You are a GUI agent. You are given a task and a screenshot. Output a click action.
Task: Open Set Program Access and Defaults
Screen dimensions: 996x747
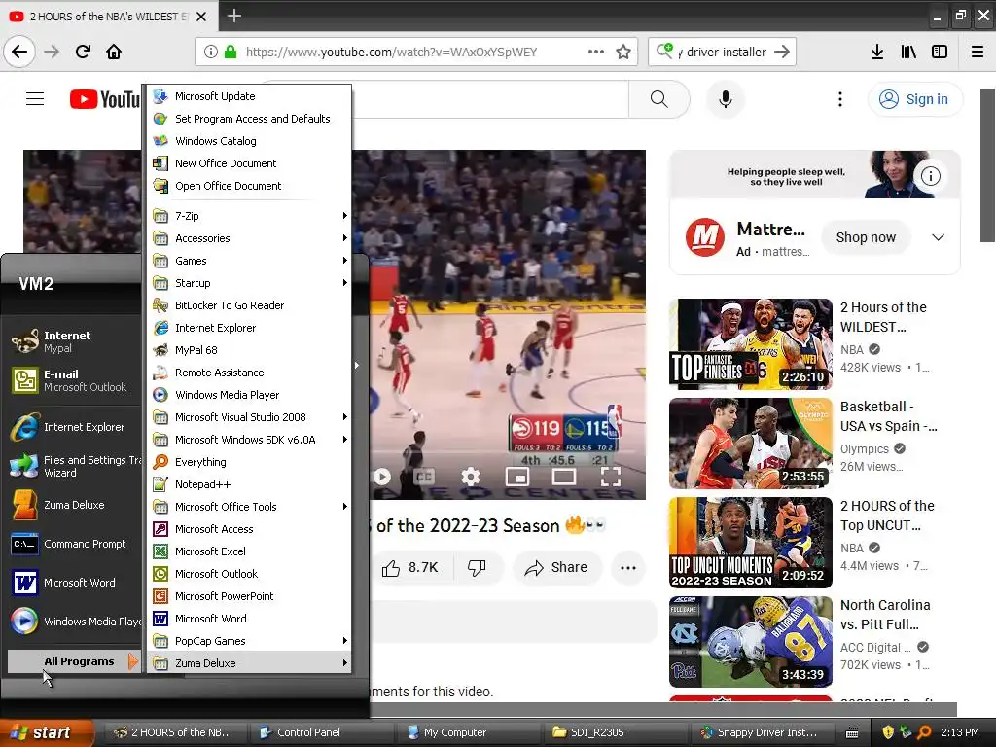(x=249, y=118)
